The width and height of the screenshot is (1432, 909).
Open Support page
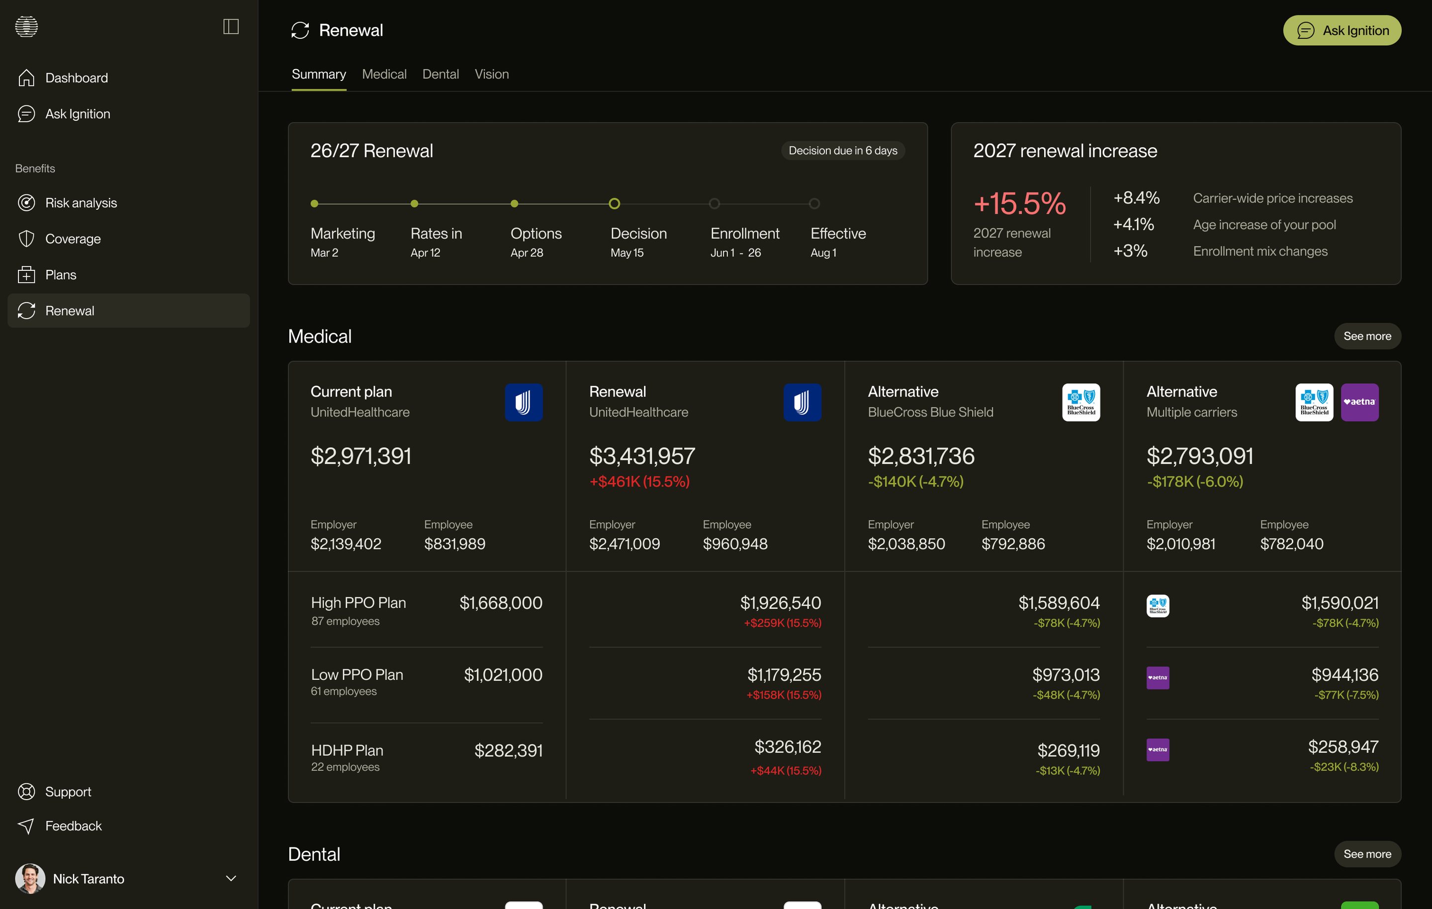[128, 792]
